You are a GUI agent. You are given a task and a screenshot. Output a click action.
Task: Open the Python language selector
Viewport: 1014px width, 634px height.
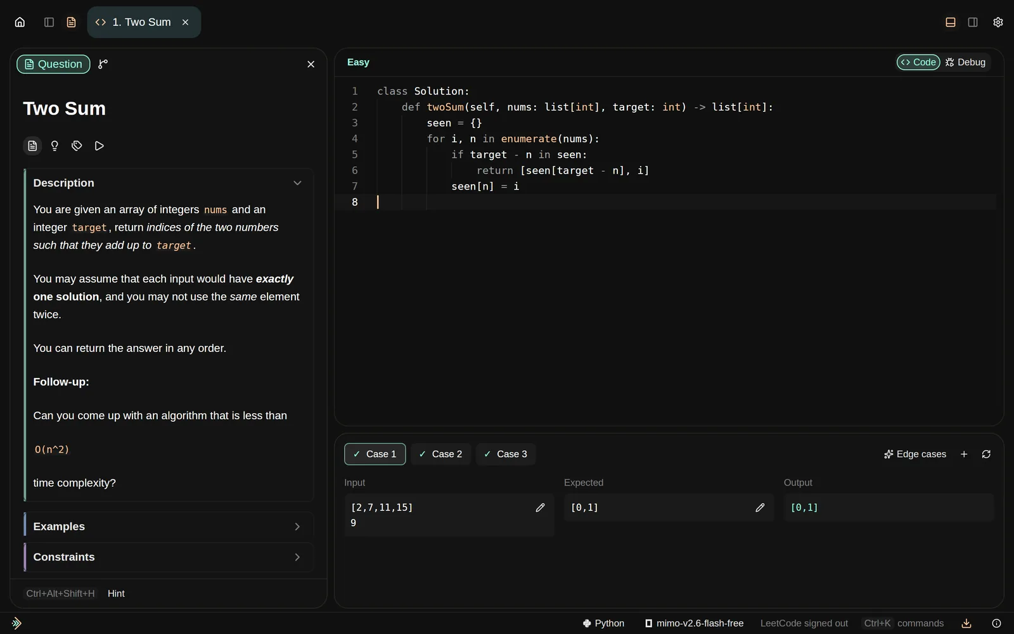click(x=603, y=623)
